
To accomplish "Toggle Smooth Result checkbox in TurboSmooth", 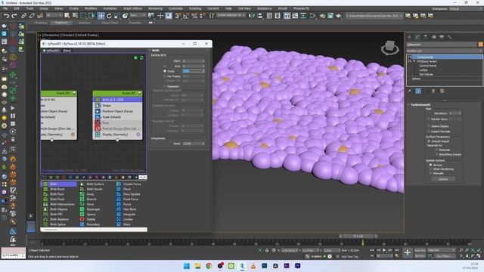I will point(429,141).
